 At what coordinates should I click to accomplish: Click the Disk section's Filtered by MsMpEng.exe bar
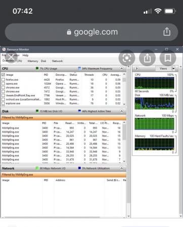(64, 118)
